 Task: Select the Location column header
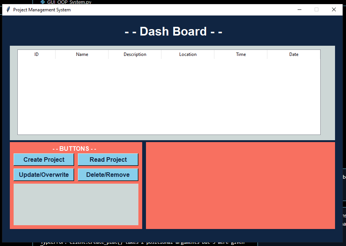coord(188,54)
